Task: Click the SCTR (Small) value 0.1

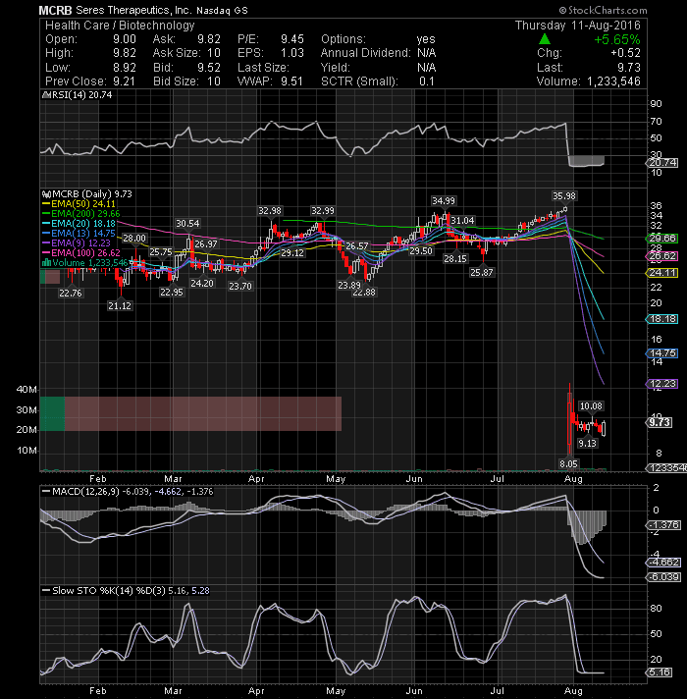Action: pyautogui.click(x=427, y=81)
